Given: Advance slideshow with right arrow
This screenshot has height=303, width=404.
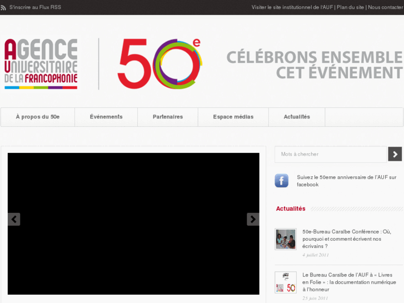Looking at the screenshot, I should [253, 219].
